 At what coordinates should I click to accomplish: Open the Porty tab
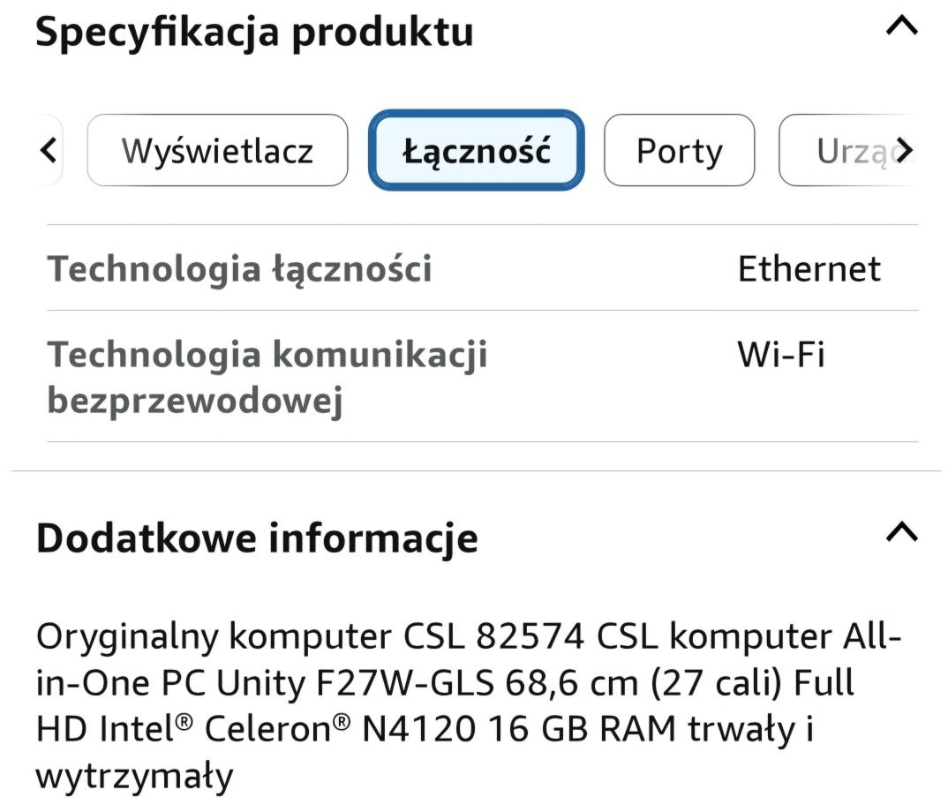tap(679, 151)
